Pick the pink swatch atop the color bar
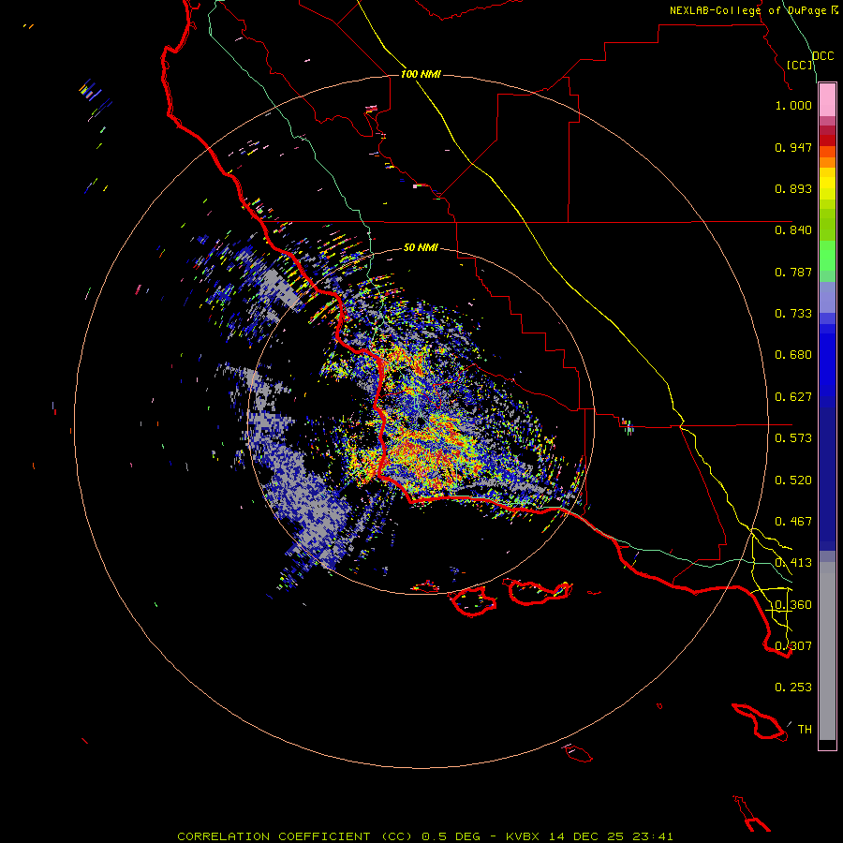Screen dimensions: 843x843 tap(827, 100)
